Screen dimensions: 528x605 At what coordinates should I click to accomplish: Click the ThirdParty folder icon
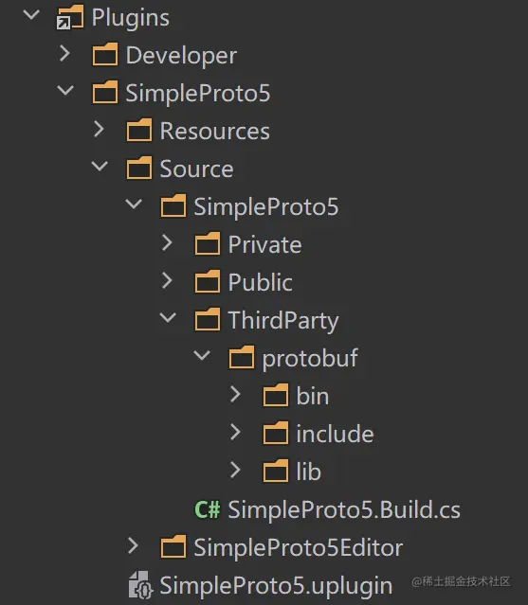[x=208, y=319]
